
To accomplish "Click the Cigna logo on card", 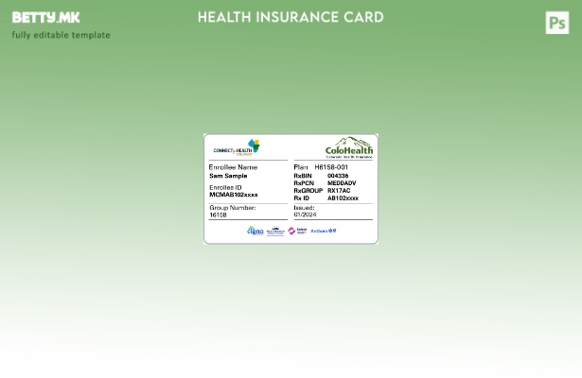I will 255,231.
